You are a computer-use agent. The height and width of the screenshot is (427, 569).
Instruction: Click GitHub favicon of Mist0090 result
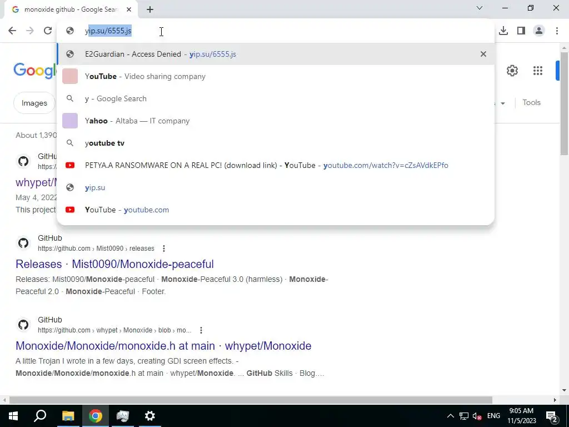click(23, 243)
